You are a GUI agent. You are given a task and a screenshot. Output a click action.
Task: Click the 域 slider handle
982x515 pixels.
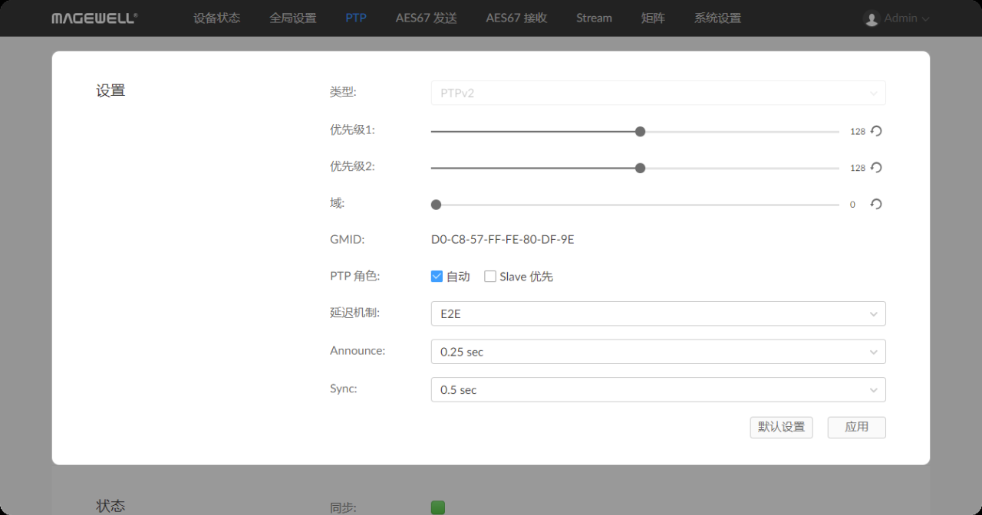click(x=436, y=205)
